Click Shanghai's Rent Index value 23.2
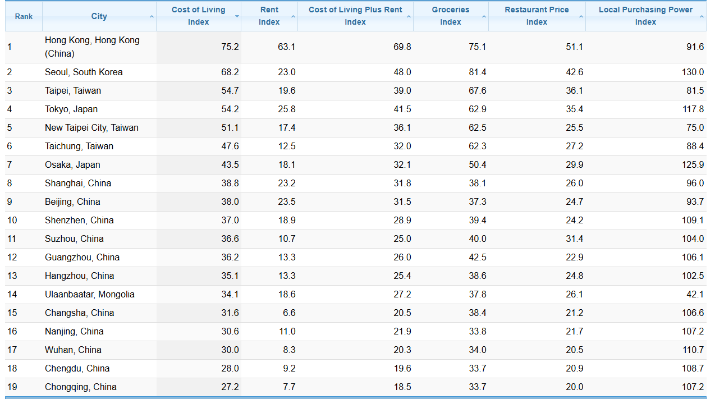This screenshot has height=399, width=715. pyautogui.click(x=286, y=183)
